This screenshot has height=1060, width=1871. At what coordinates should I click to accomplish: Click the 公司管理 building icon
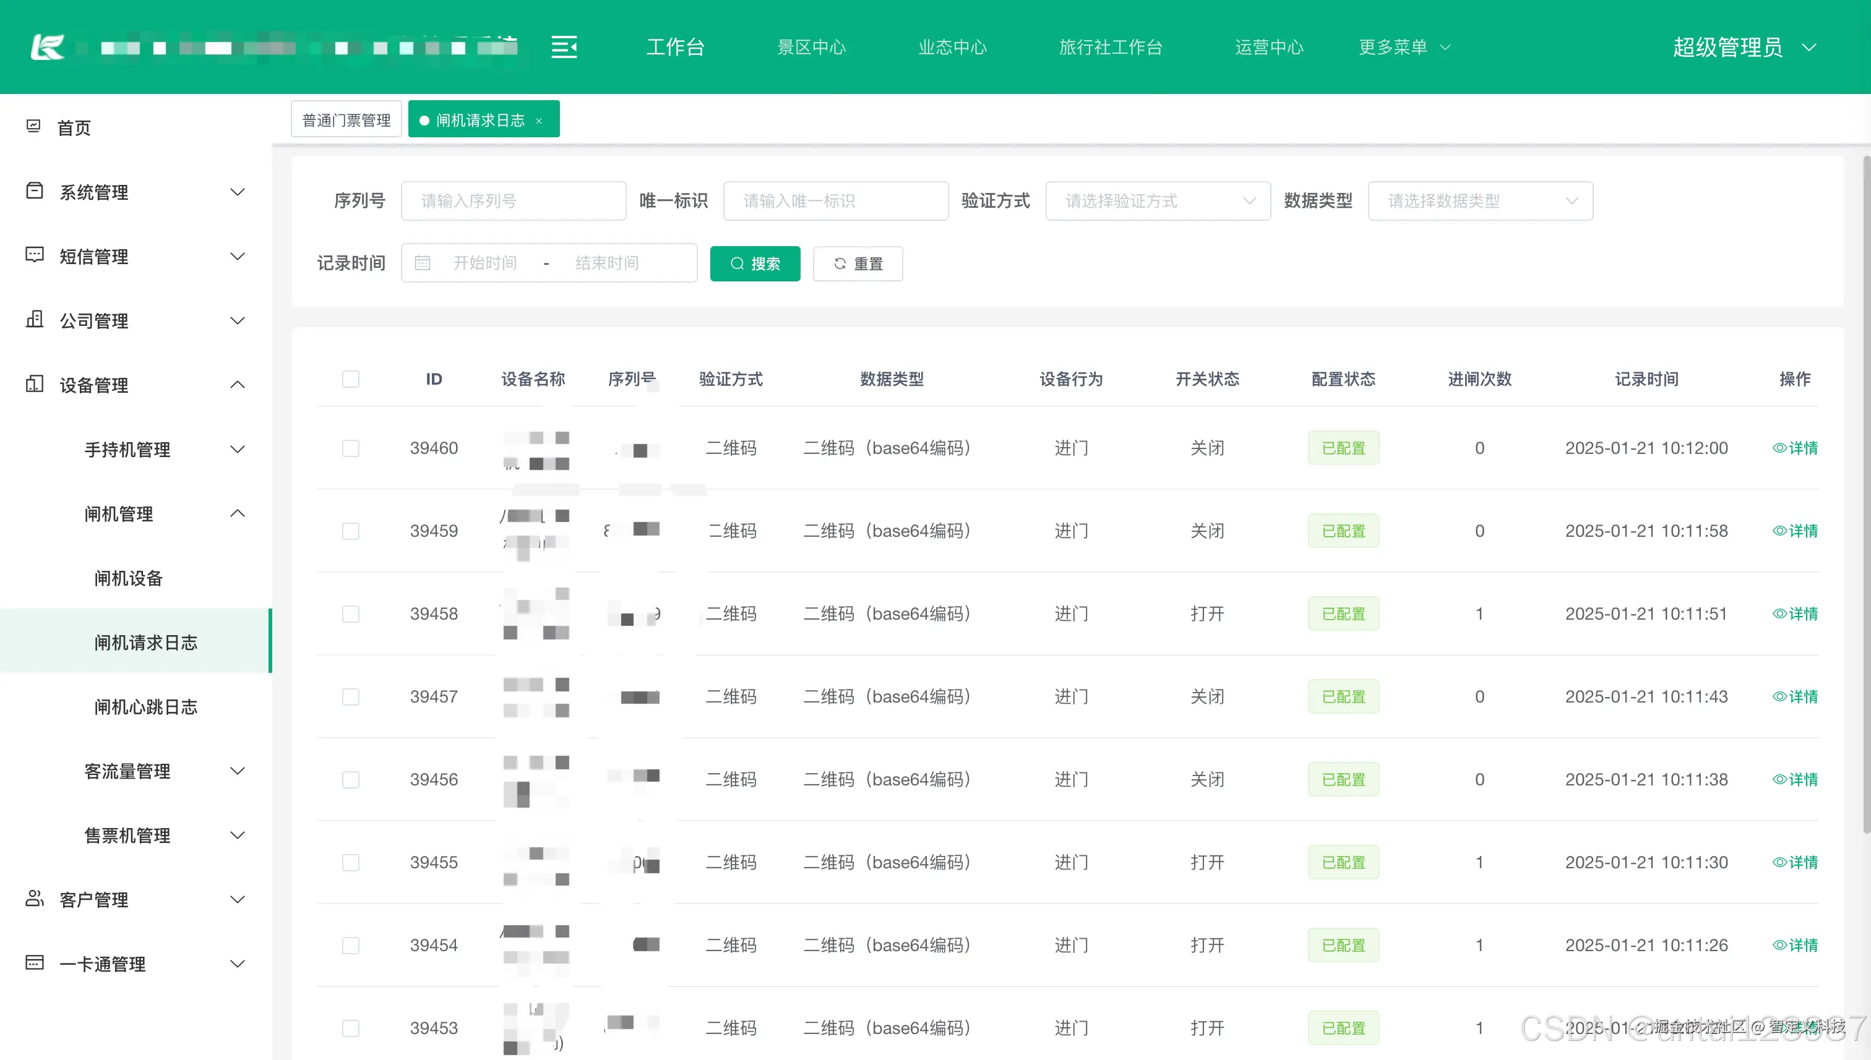pyautogui.click(x=34, y=320)
